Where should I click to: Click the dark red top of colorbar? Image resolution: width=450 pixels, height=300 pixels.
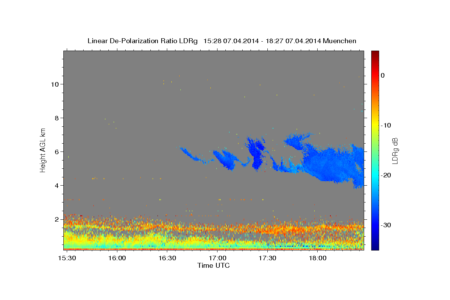pyautogui.click(x=375, y=53)
